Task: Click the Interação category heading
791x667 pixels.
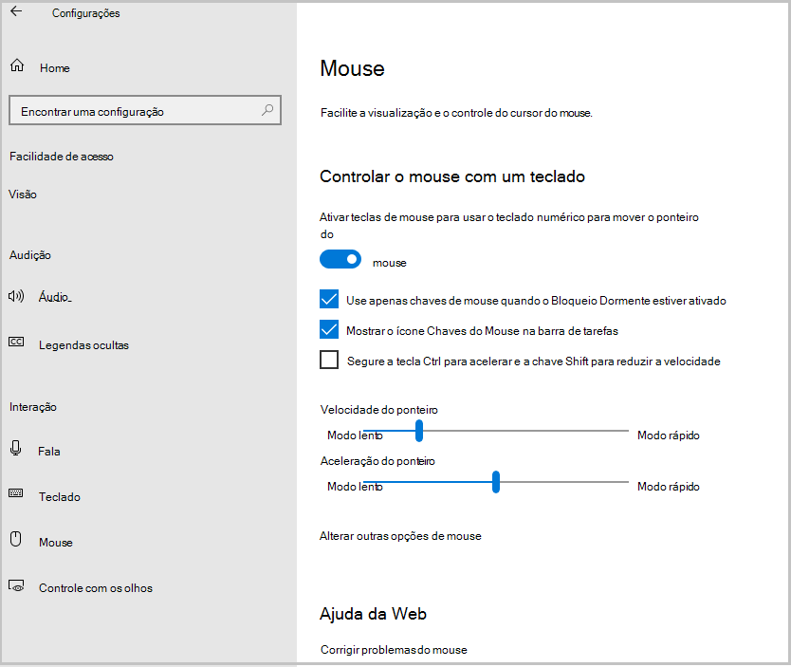Action: (33, 407)
